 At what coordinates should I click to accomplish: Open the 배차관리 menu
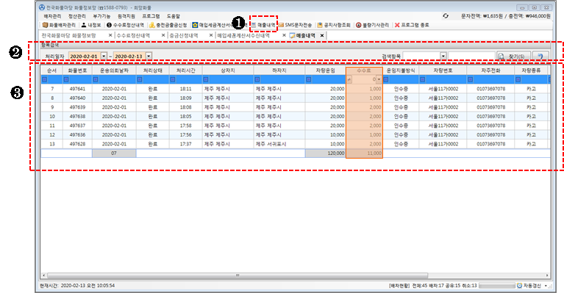(x=52, y=16)
